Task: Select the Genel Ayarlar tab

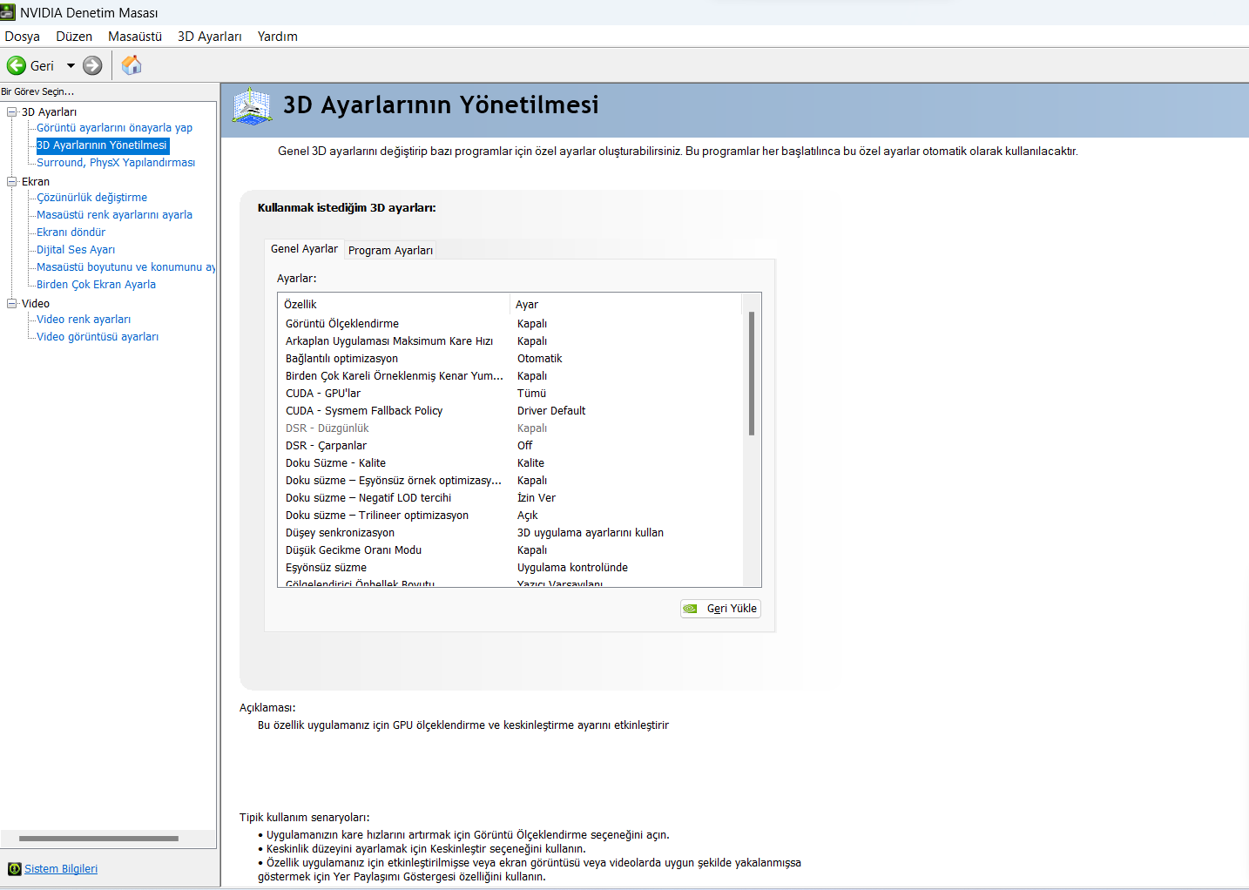Action: [304, 249]
